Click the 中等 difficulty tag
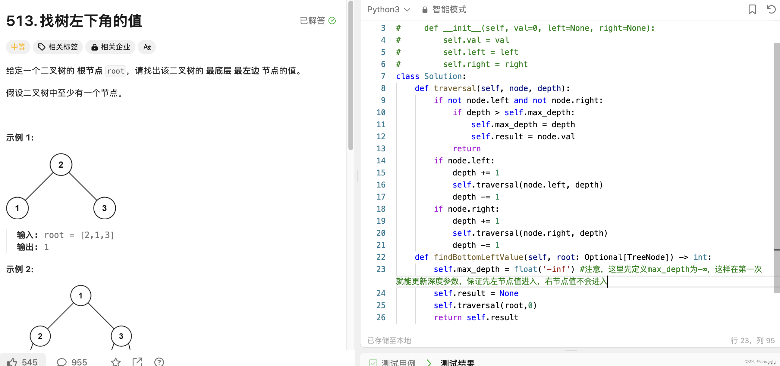 [x=18, y=47]
